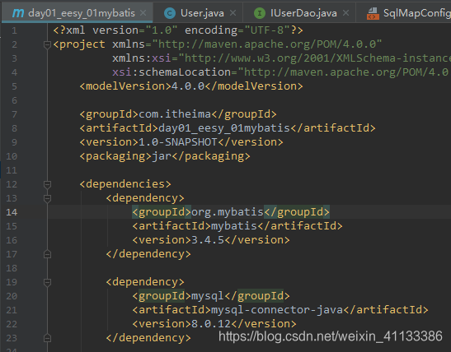Click the closing dependency tag on line 17
This screenshot has height=352, width=451.
148,254
